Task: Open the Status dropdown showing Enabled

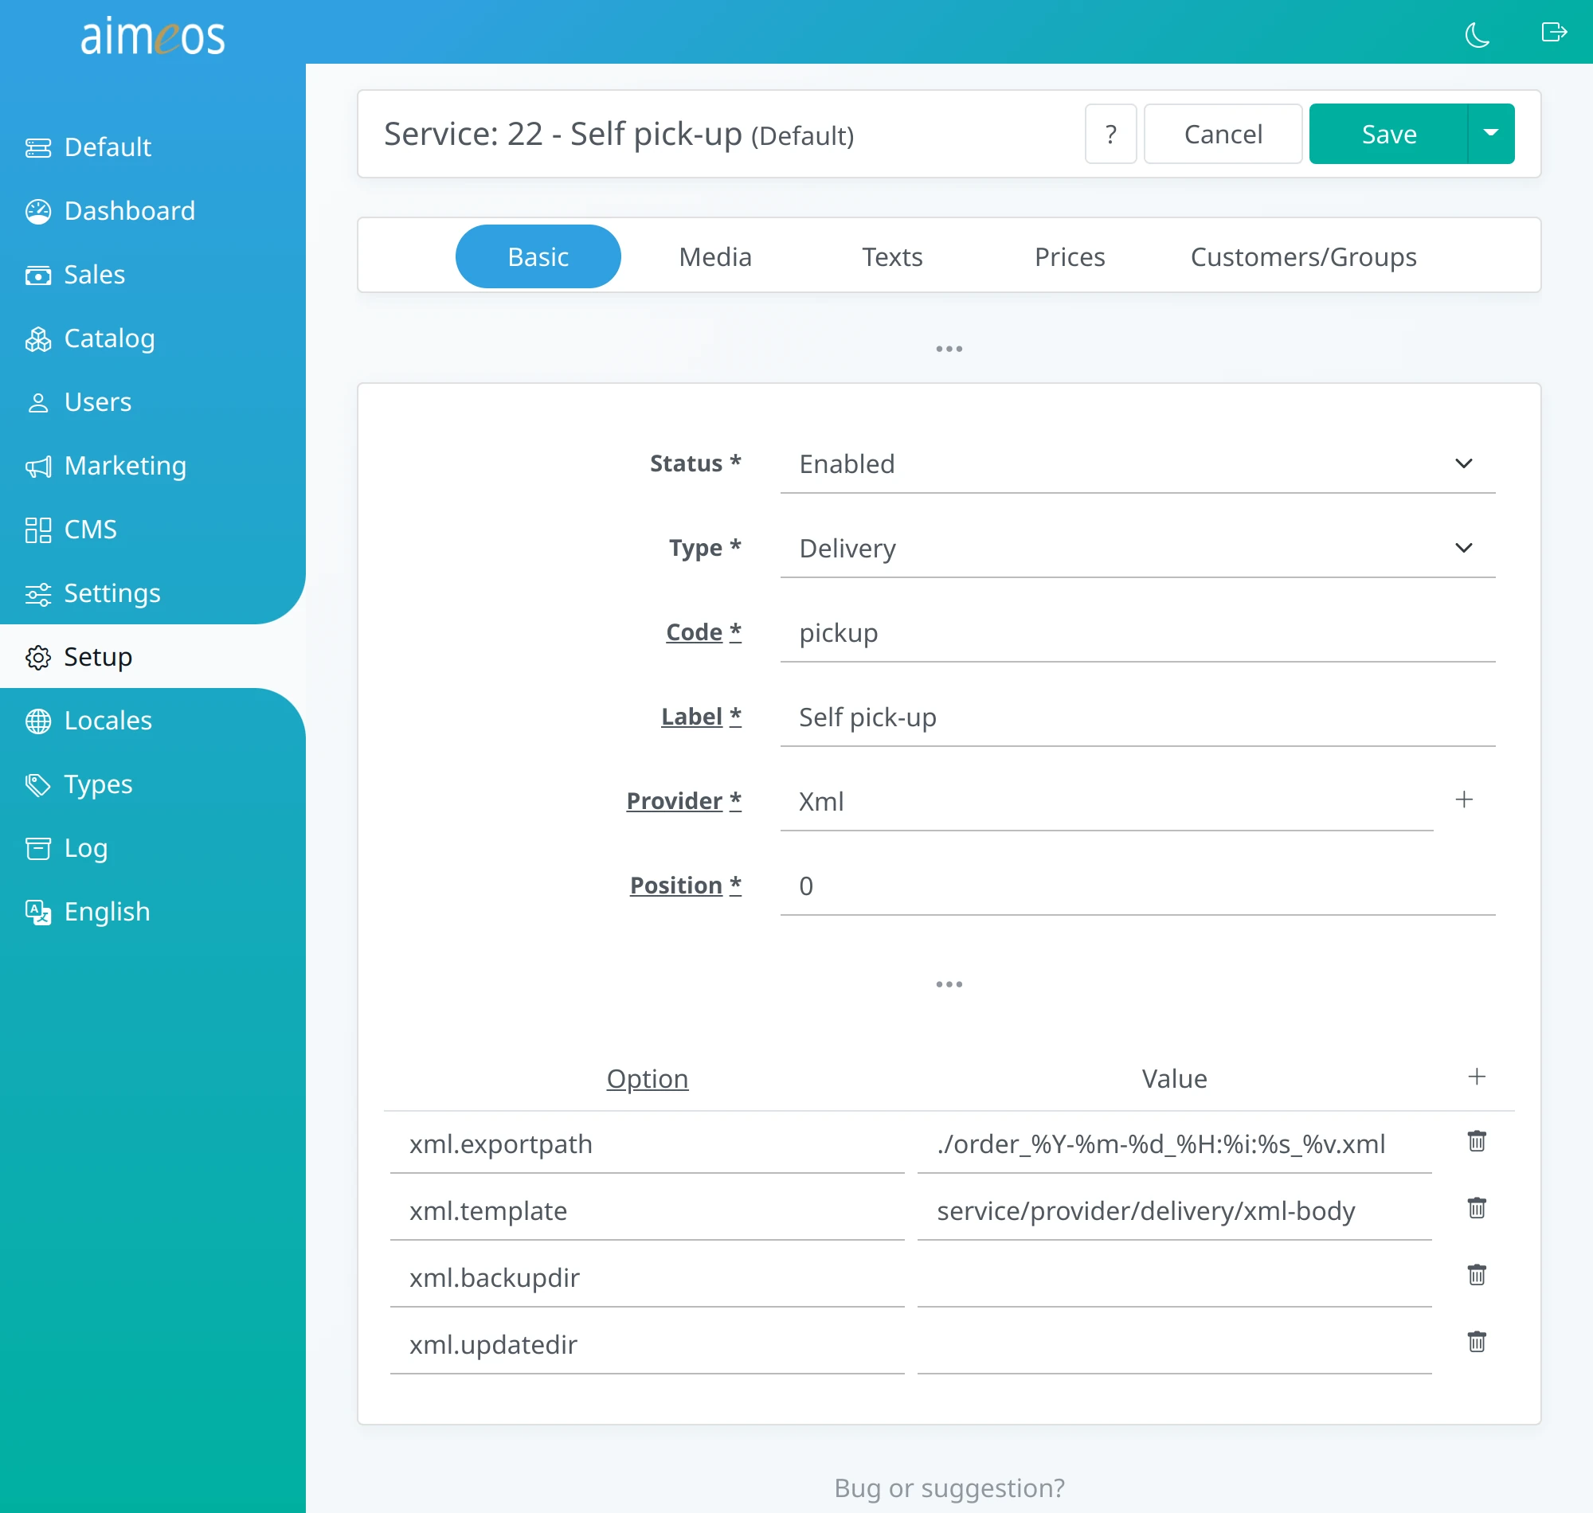Action: pos(1137,463)
